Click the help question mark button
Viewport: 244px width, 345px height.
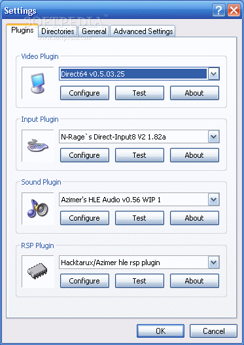point(218,10)
